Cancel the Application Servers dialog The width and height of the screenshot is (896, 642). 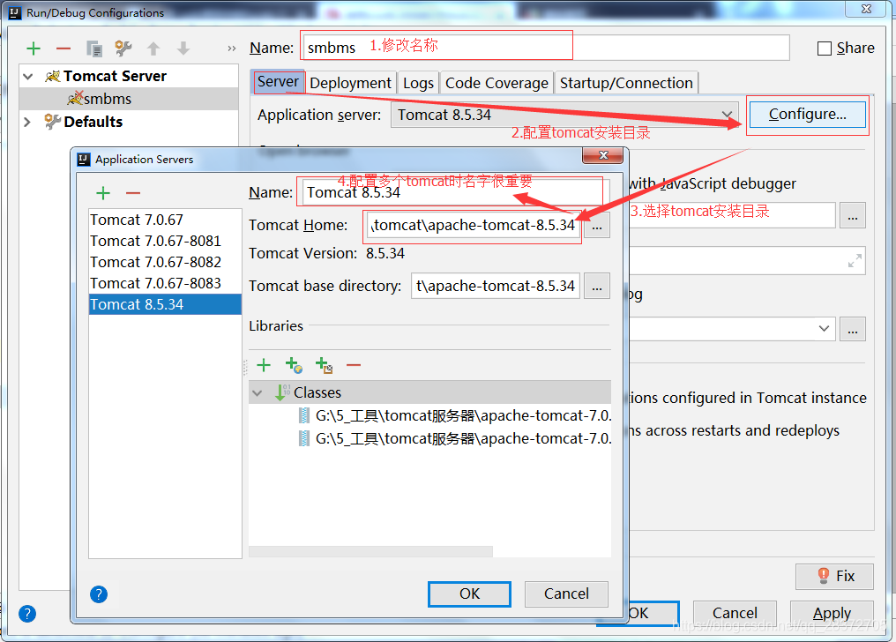tap(566, 594)
